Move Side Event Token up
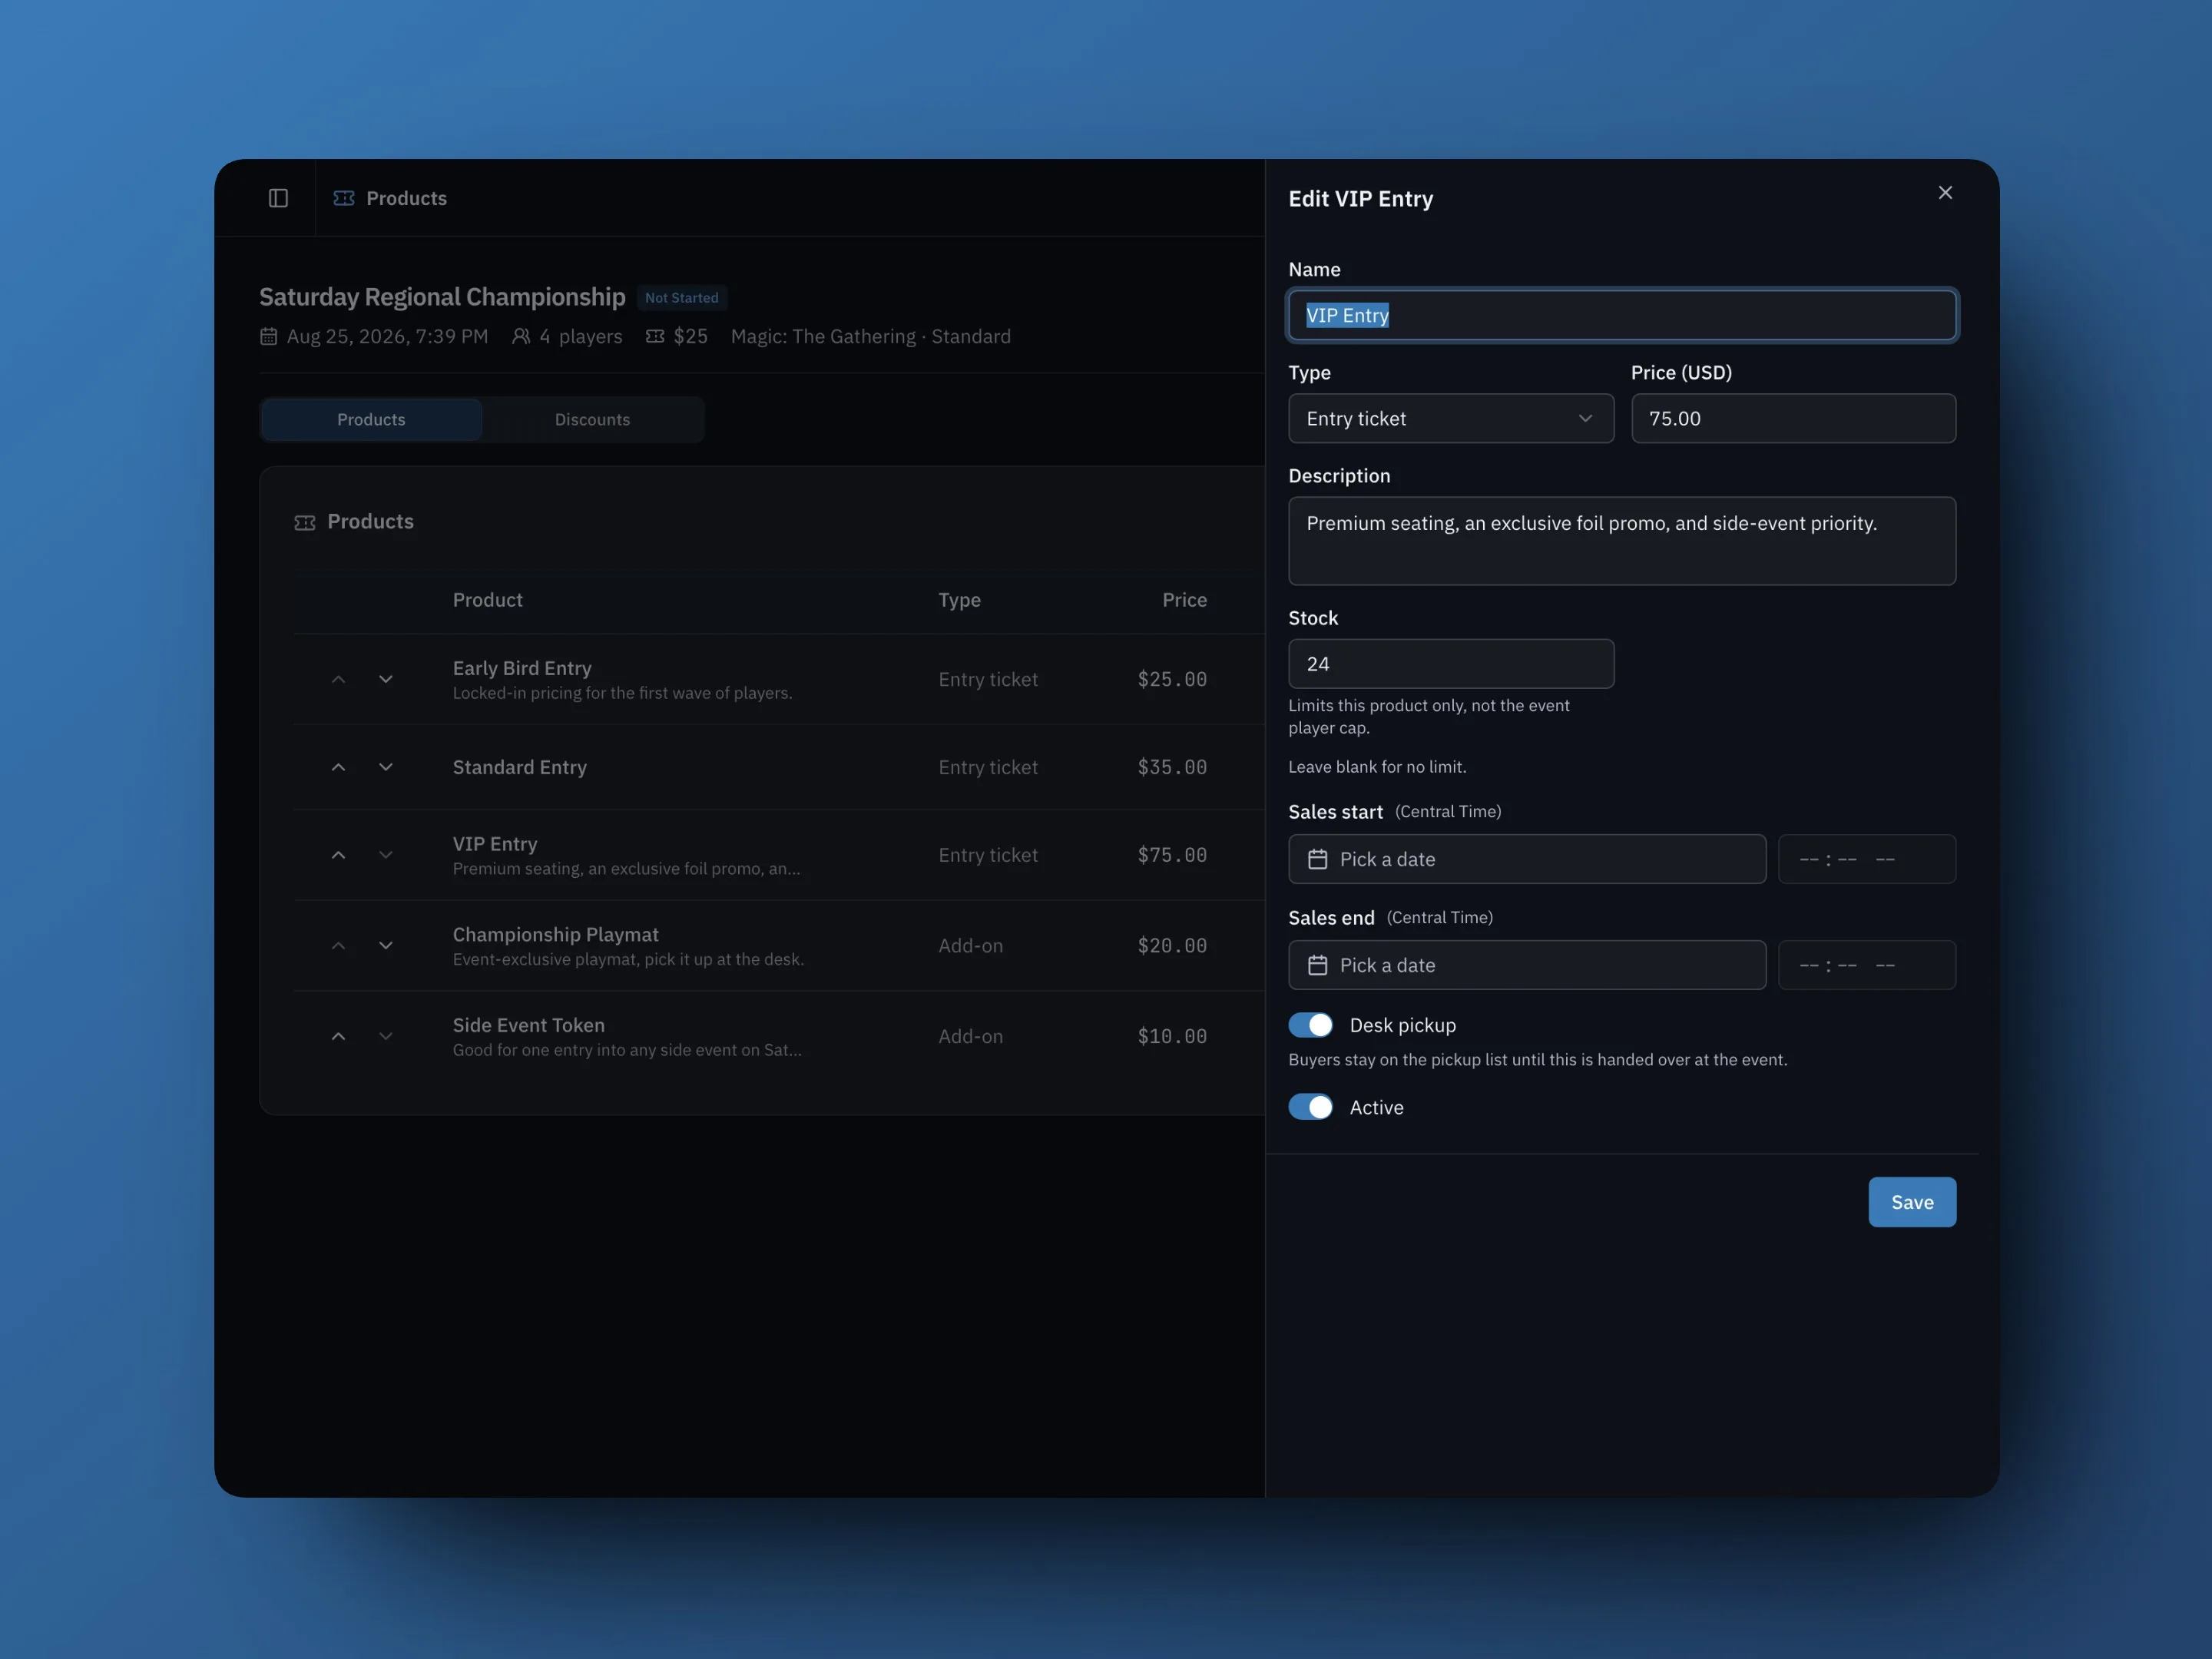2212x1659 pixels. click(338, 1036)
